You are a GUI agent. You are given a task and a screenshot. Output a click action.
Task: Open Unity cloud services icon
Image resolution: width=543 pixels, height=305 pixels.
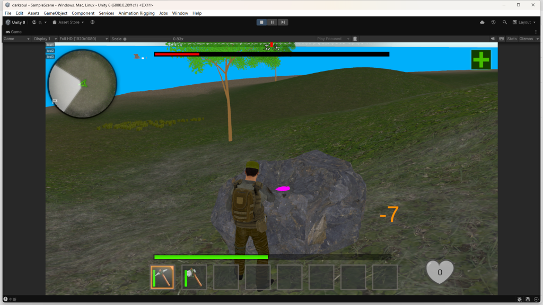click(482, 22)
